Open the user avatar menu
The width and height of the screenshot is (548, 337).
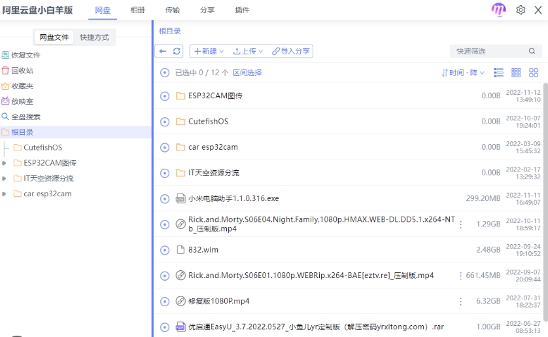tap(498, 9)
